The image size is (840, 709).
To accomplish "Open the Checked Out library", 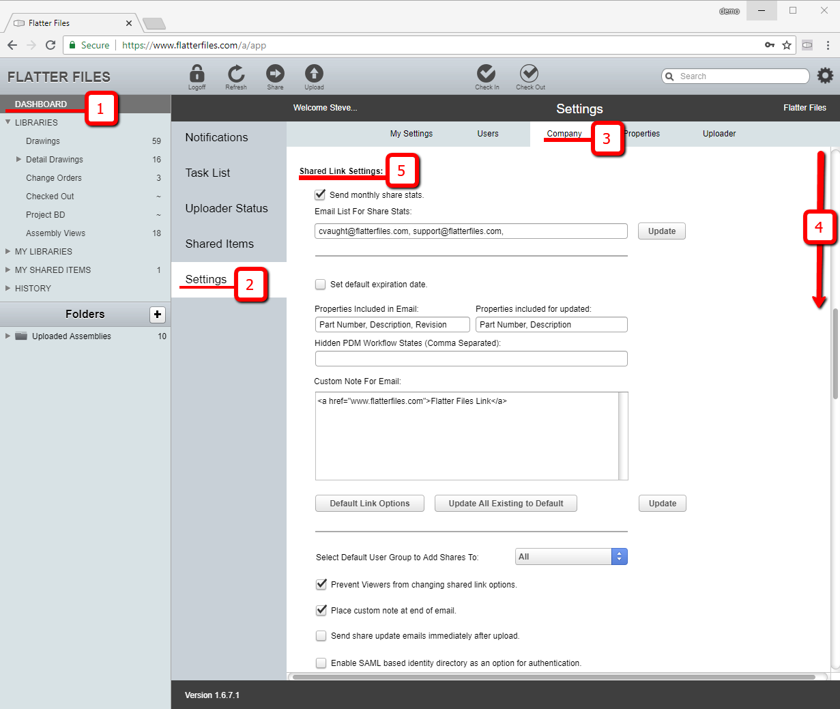I will [x=50, y=196].
